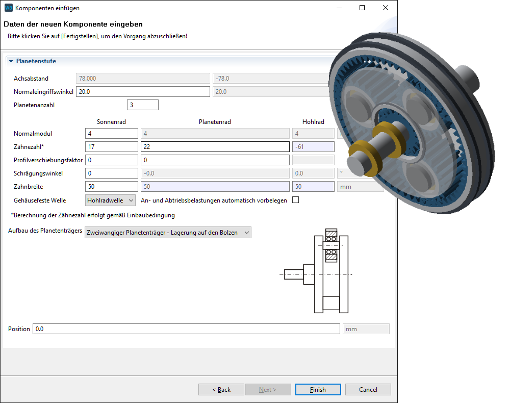
Task: Click Sonnenrad Profilverschiebungsfaktor field
Action: [112, 160]
